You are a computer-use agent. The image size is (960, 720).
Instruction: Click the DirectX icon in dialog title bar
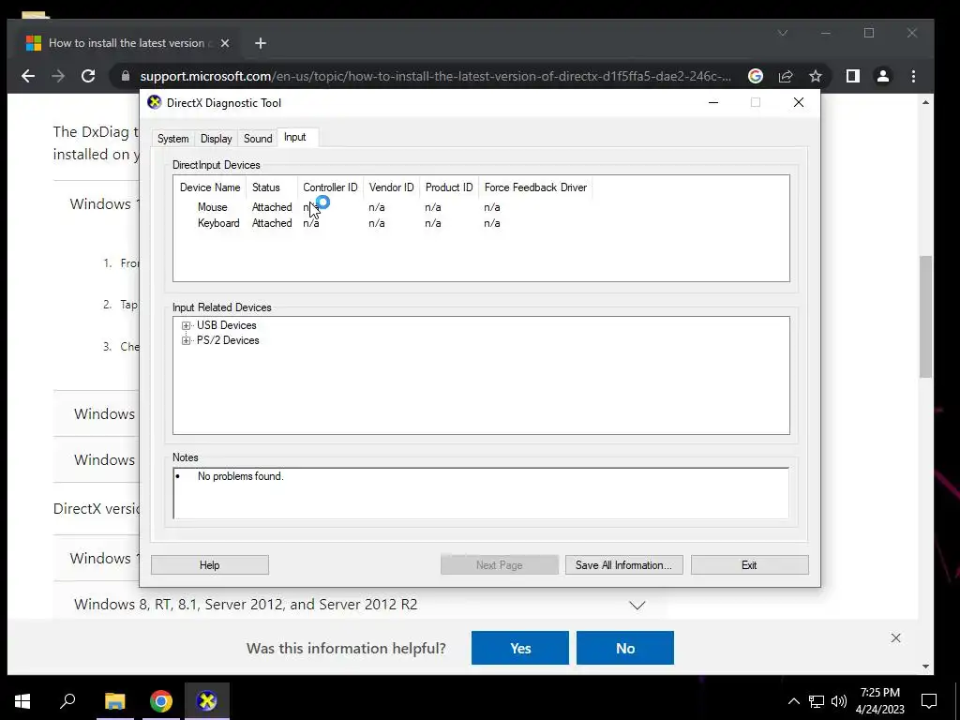point(155,102)
